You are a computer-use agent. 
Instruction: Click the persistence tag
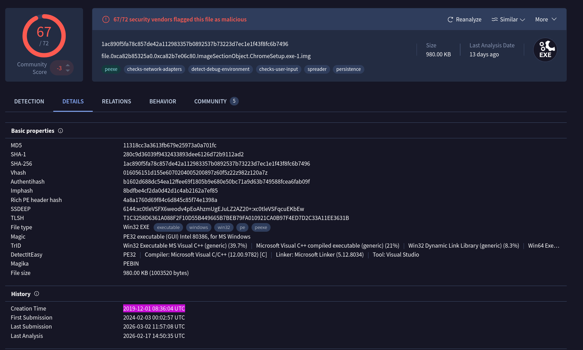[x=348, y=69]
